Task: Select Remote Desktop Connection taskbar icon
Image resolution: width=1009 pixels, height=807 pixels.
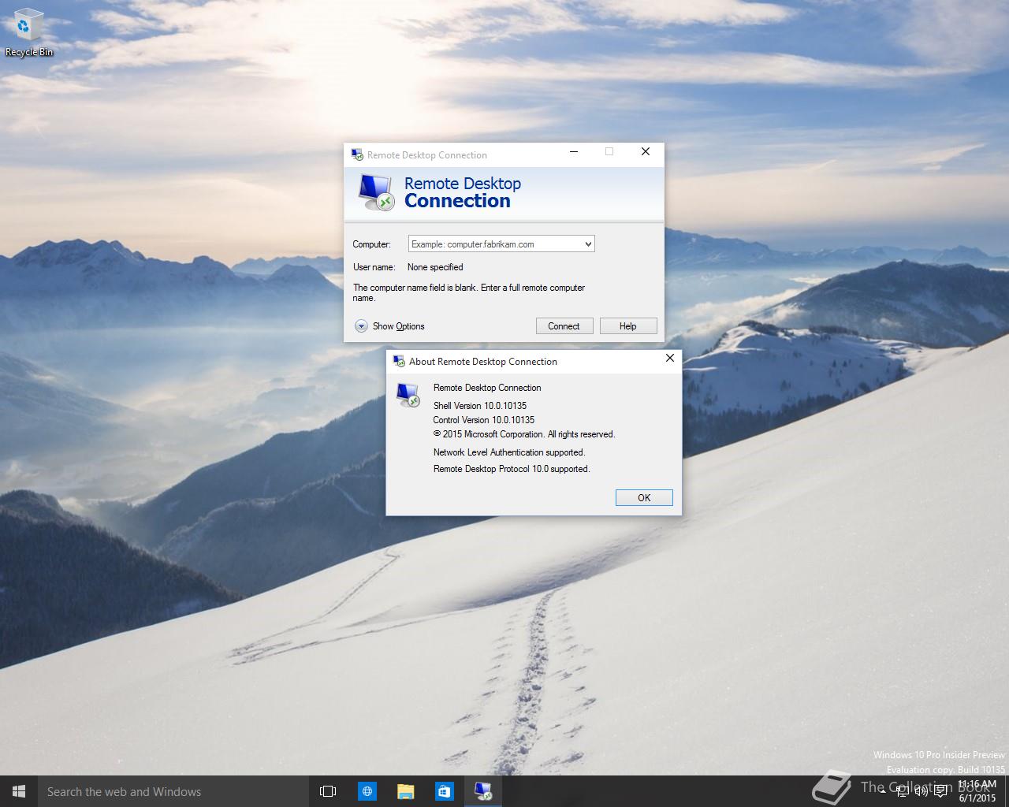Action: pyautogui.click(x=482, y=791)
